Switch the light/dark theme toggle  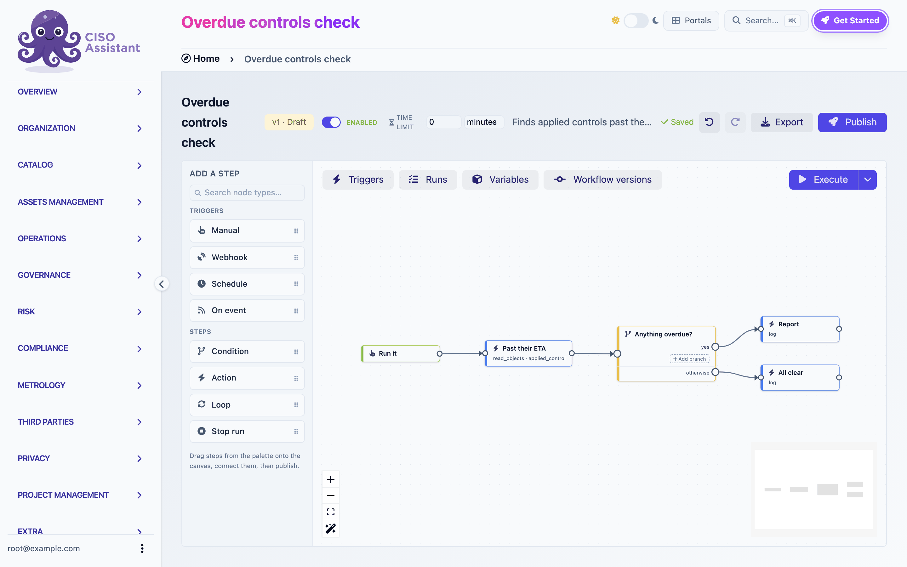click(x=636, y=20)
